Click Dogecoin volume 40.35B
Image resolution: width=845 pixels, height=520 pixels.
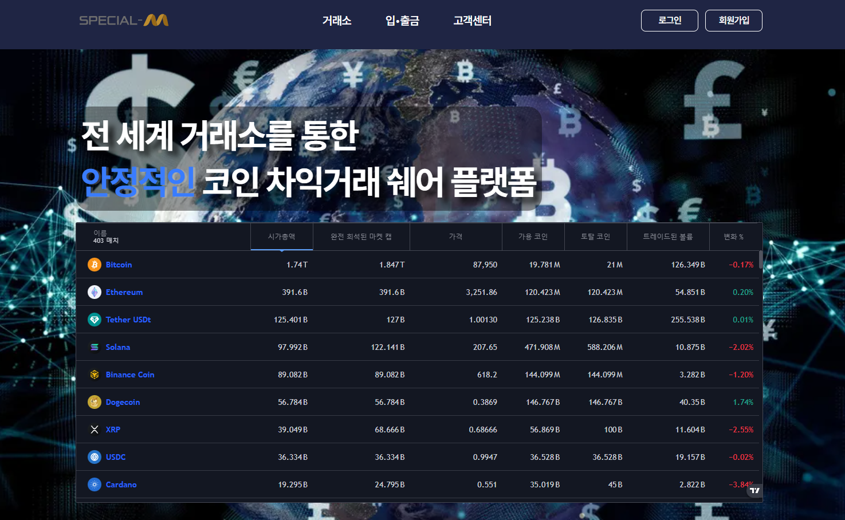(x=693, y=402)
